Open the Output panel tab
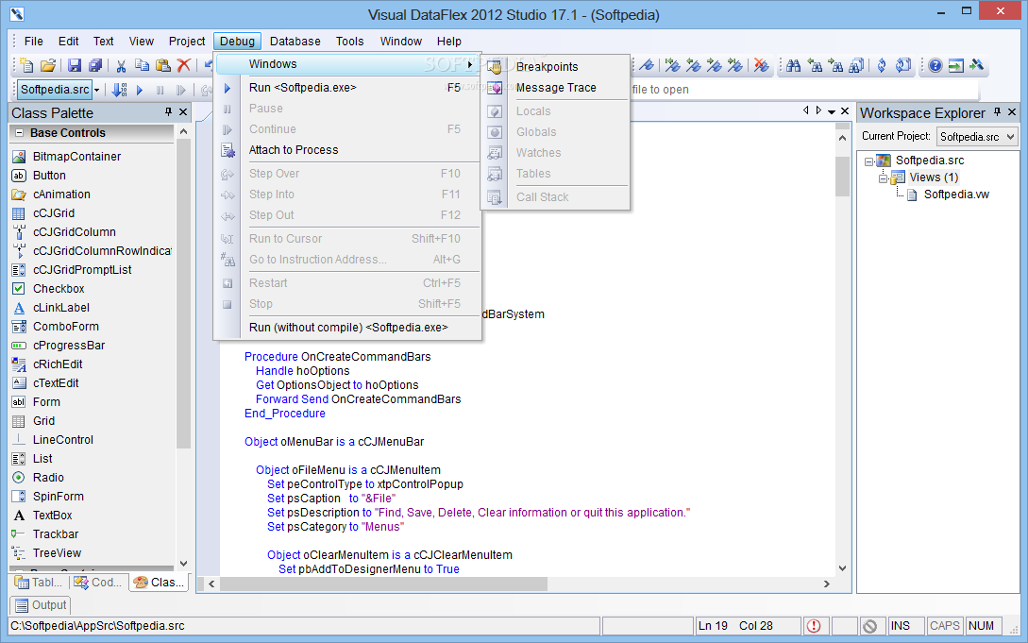Screen dimensions: 1028x643 41,605
